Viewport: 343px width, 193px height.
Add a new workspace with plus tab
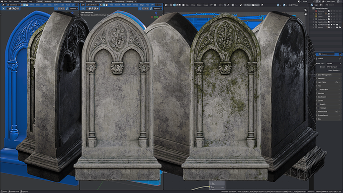pos(136,1)
